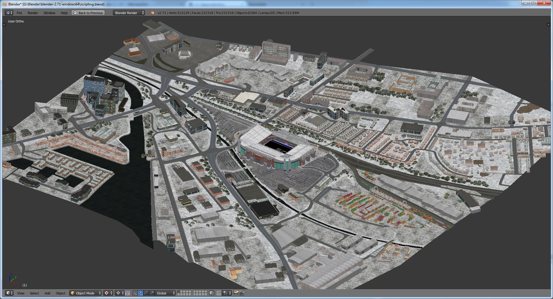The width and height of the screenshot is (553, 299).
Task: Open the Add menu in 3D view
Action: point(47,293)
